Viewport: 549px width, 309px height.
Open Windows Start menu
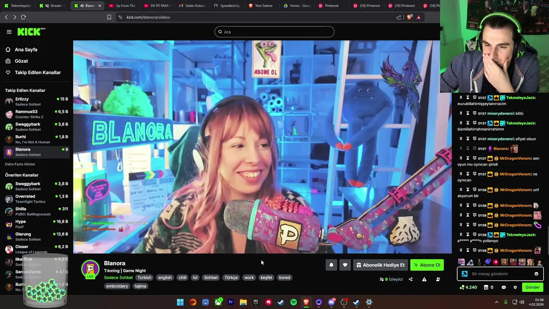(180, 302)
